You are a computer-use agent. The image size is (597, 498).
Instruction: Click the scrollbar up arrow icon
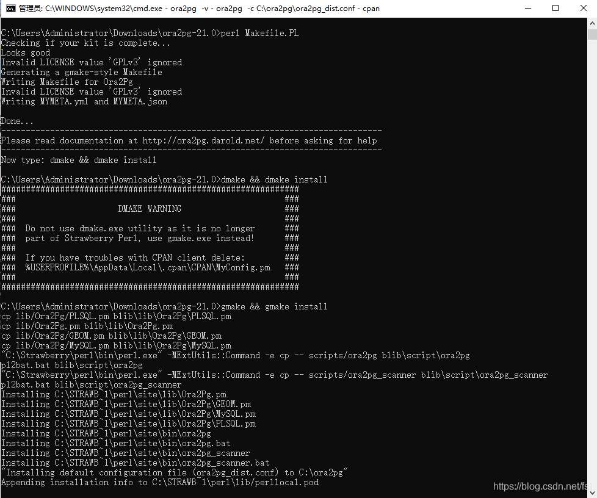click(x=592, y=23)
